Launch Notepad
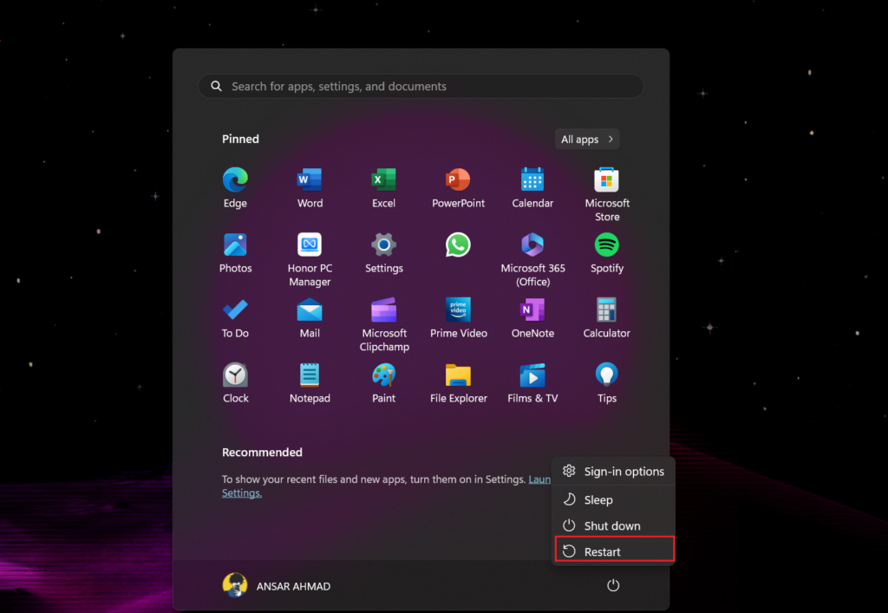888x613 pixels. pyautogui.click(x=310, y=375)
